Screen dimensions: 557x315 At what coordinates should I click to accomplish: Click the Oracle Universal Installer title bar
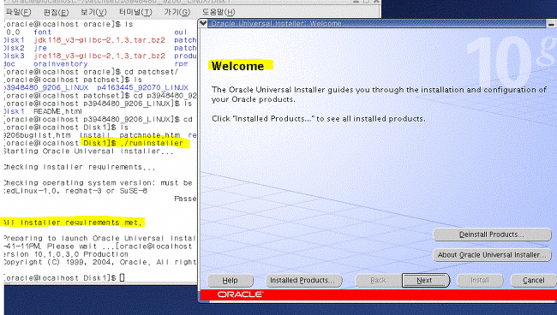point(376,23)
